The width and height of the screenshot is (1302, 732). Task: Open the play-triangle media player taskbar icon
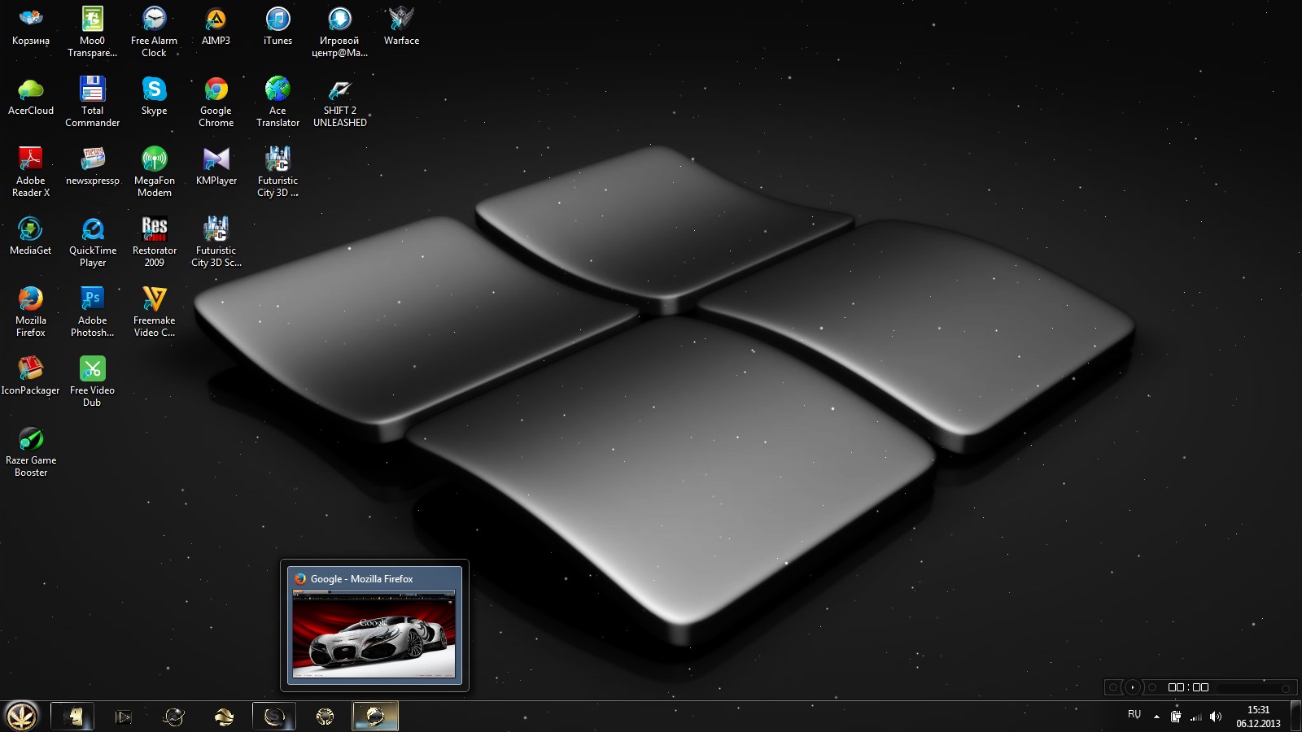pos(123,717)
